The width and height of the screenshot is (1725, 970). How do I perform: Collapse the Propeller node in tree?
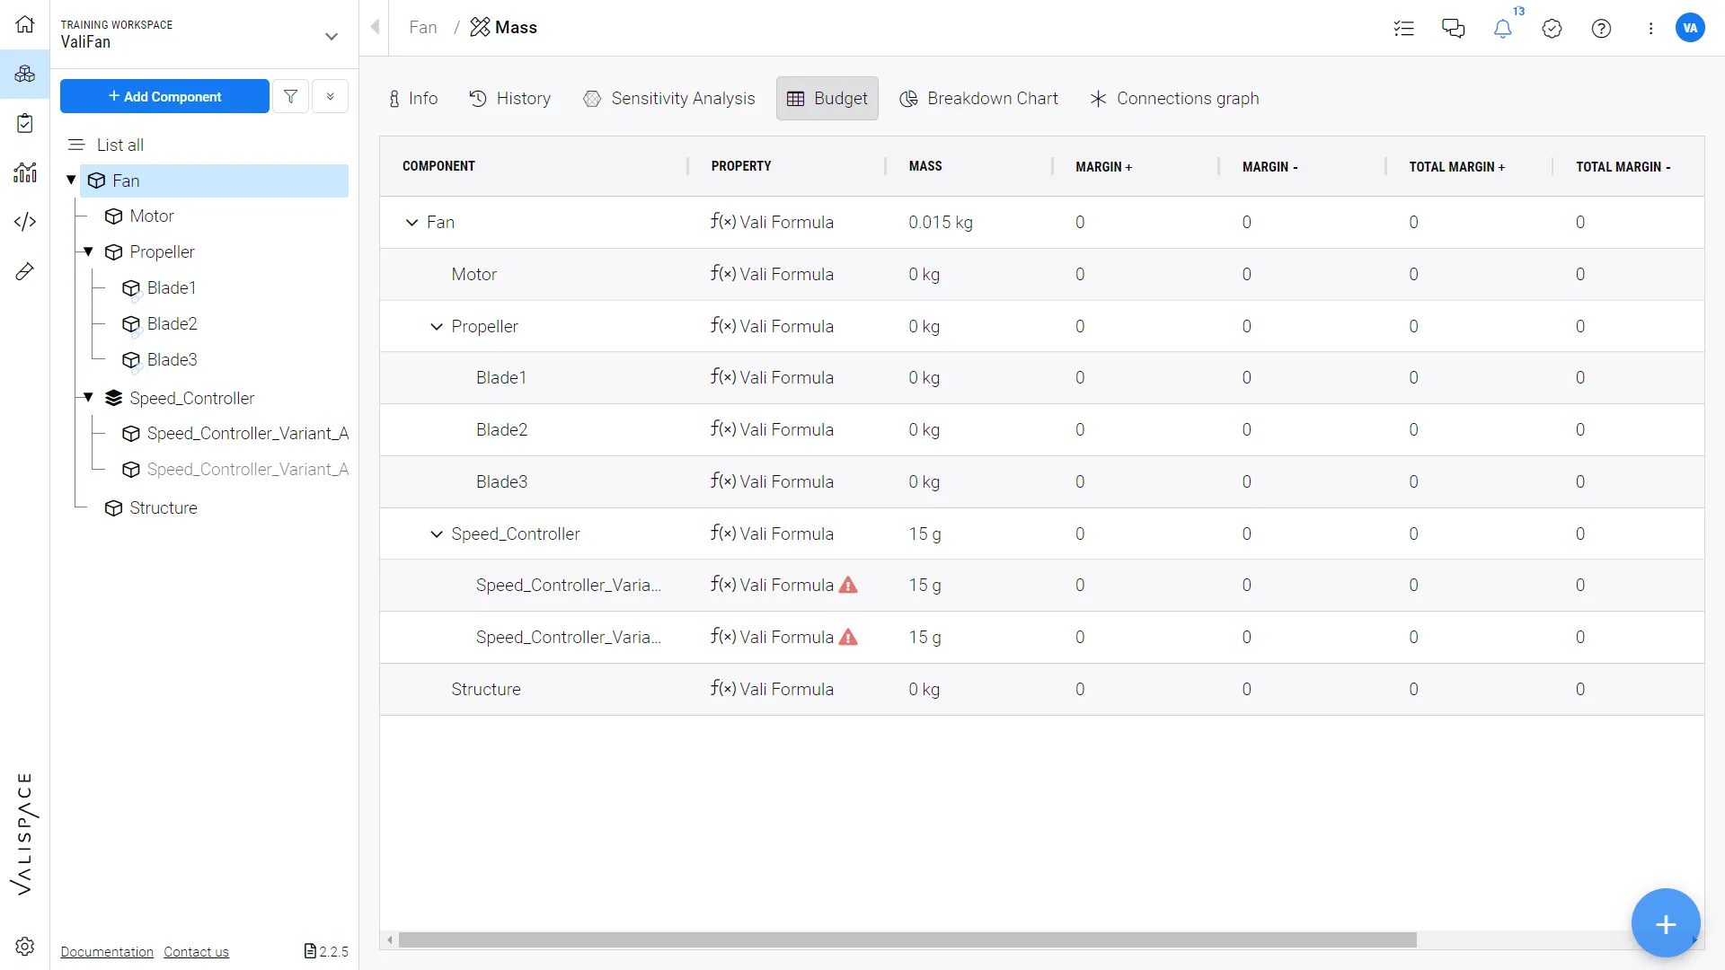(x=88, y=251)
